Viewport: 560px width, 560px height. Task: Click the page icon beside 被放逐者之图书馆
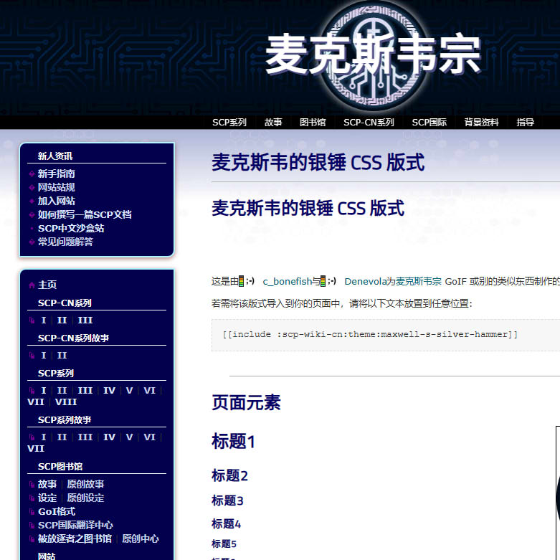click(32, 539)
